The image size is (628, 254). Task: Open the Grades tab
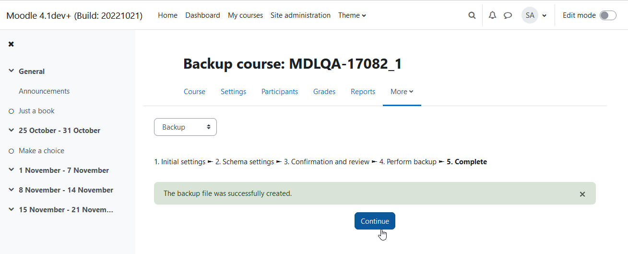[x=324, y=92]
